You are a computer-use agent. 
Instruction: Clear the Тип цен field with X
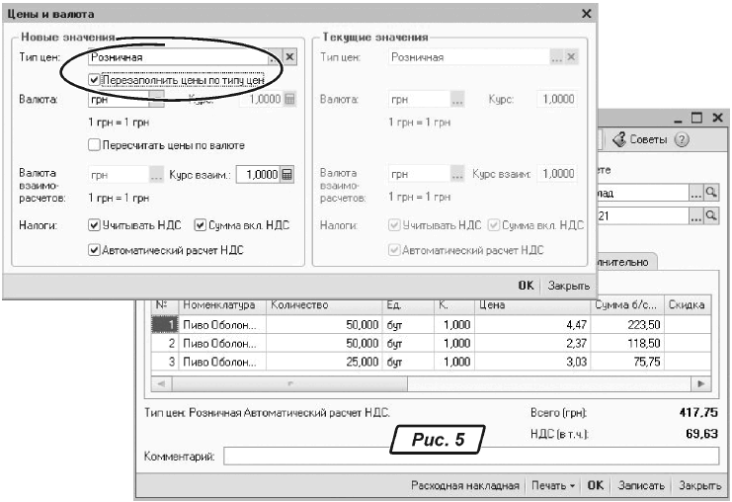[289, 58]
